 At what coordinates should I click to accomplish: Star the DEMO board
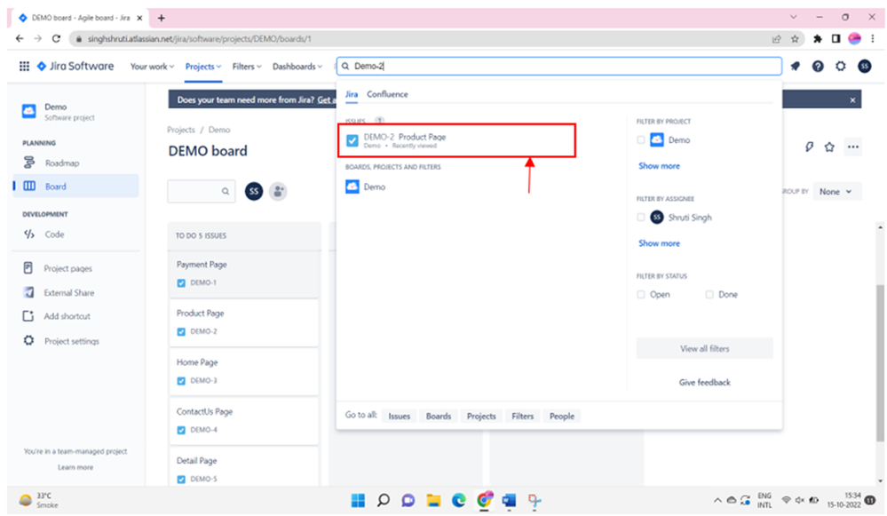(x=831, y=147)
